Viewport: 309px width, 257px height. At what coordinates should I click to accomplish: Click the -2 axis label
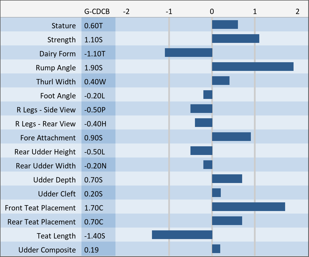click(126, 11)
